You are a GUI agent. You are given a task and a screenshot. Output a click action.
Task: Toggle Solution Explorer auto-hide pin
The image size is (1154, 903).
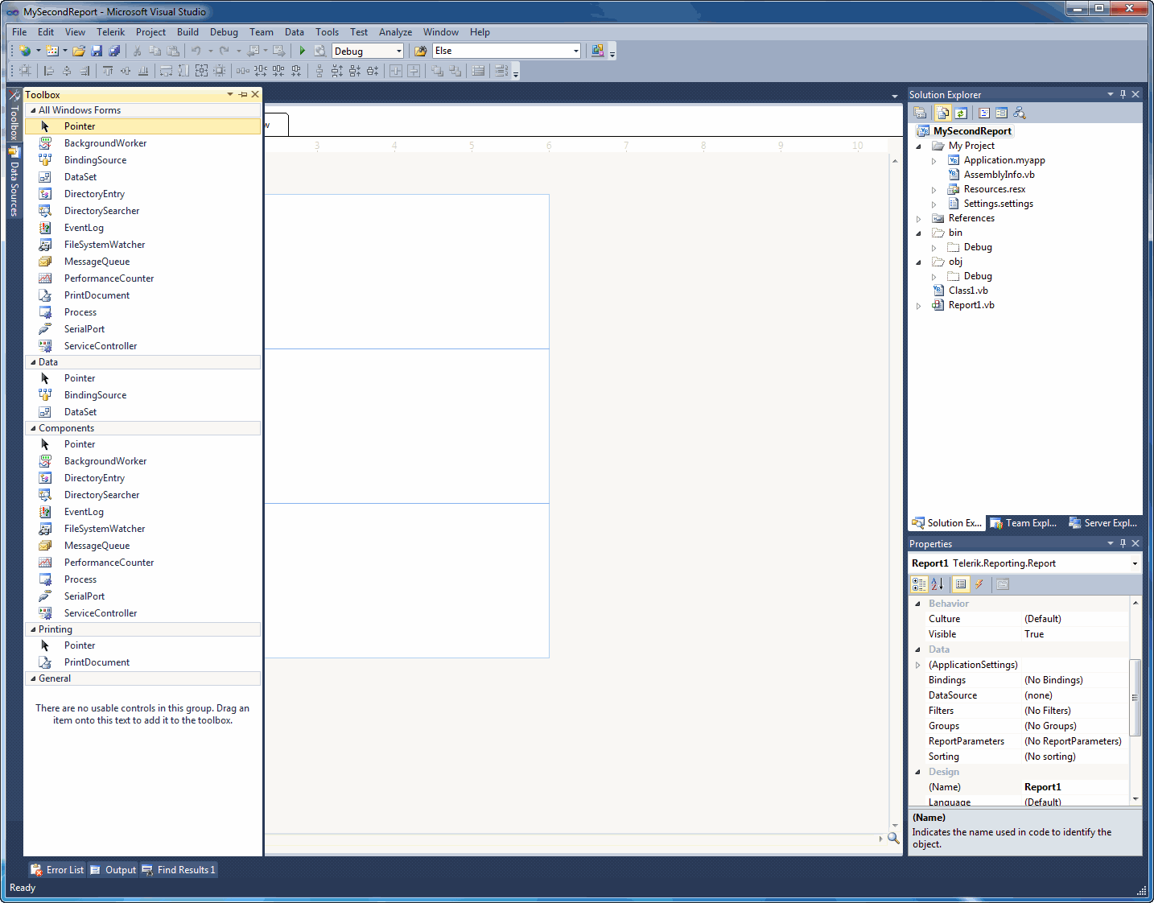(x=1123, y=94)
